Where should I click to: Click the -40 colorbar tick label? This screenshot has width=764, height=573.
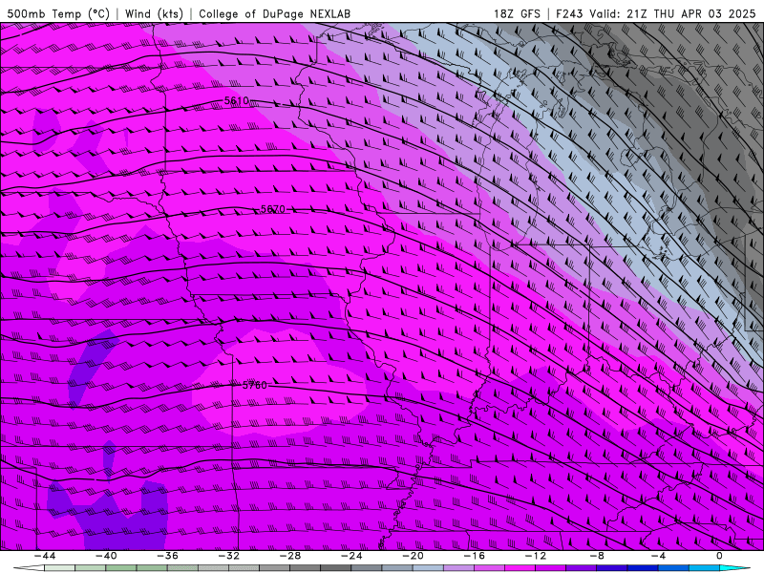click(106, 556)
